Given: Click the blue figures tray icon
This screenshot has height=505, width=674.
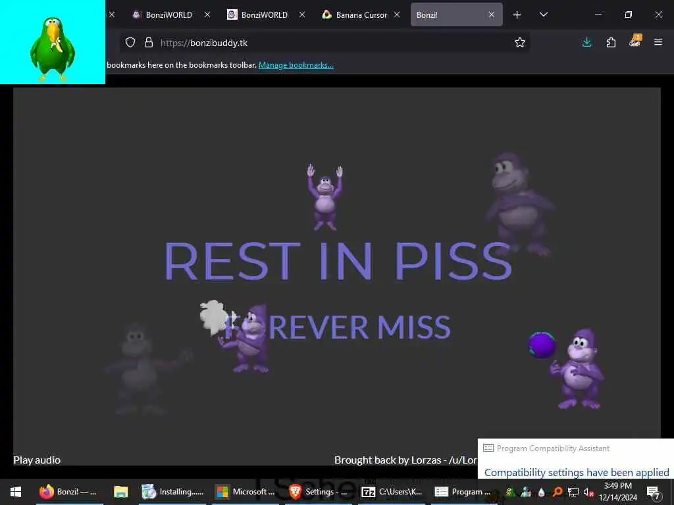Looking at the screenshot, I should (526, 492).
